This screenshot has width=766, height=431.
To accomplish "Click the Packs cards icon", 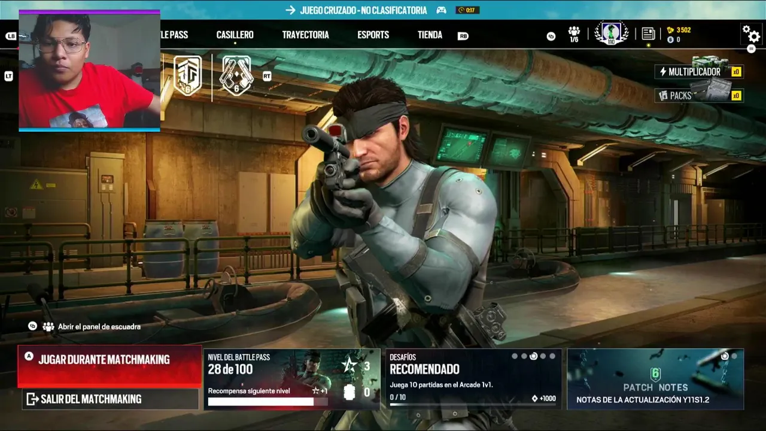I will (663, 96).
